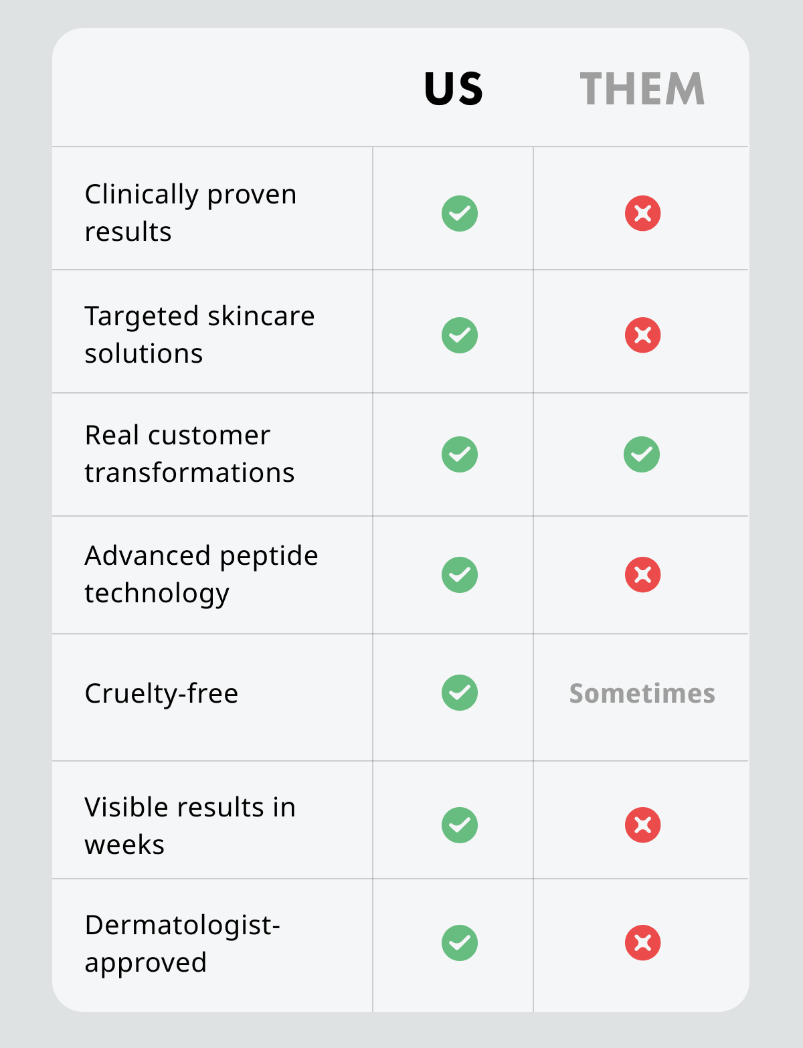Click red X for Dermatologist-approved row

[642, 943]
